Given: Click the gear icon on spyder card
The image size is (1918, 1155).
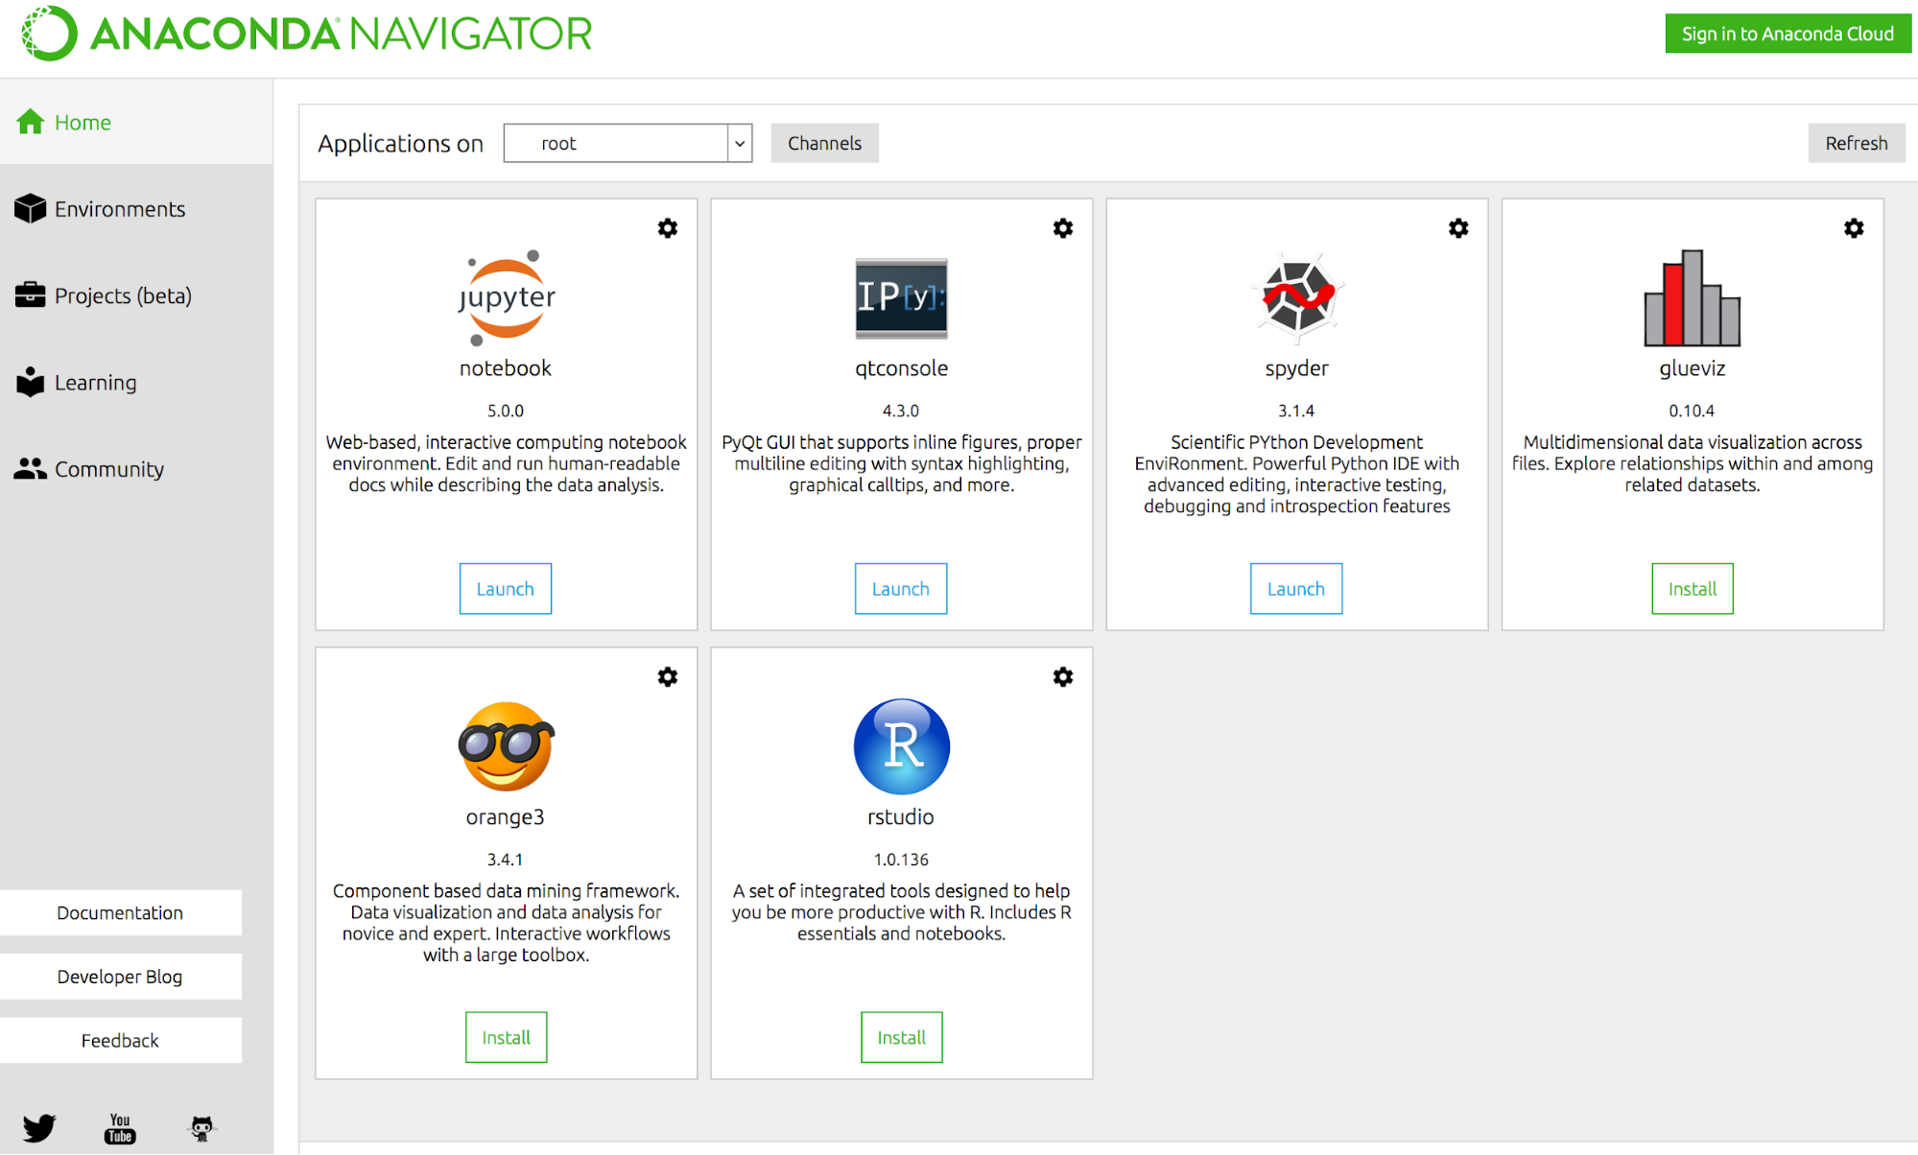Looking at the screenshot, I should coord(1458,228).
